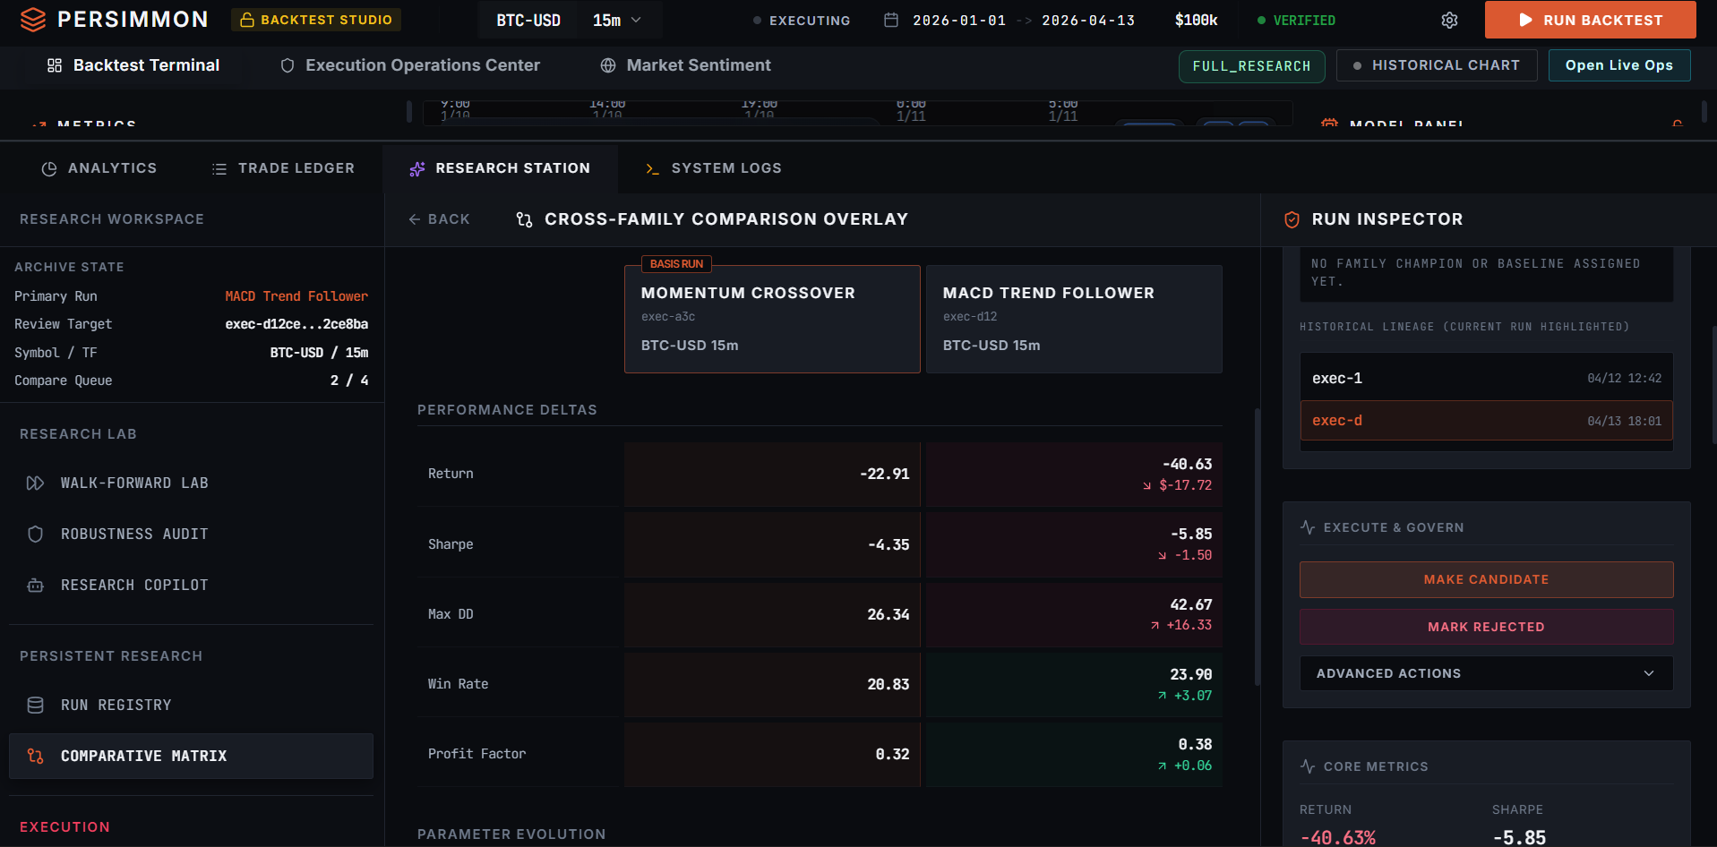Select the BTC-USD symbol selector
The height and width of the screenshot is (847, 1717).
528,20
